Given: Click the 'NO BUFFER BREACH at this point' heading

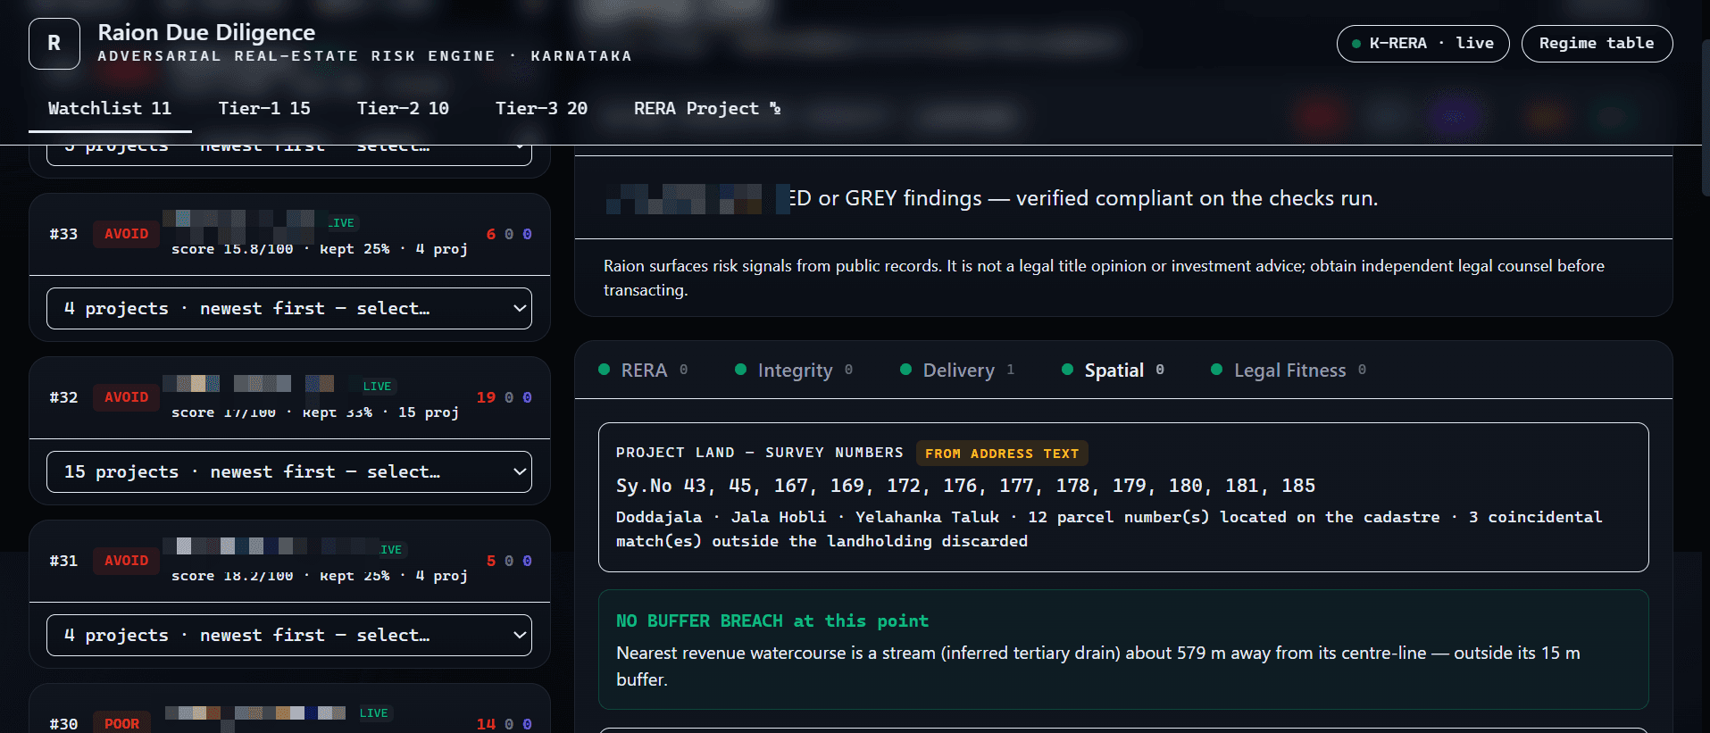Looking at the screenshot, I should coord(772,621).
